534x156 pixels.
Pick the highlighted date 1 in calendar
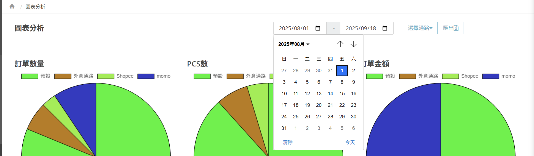pyautogui.click(x=342, y=71)
